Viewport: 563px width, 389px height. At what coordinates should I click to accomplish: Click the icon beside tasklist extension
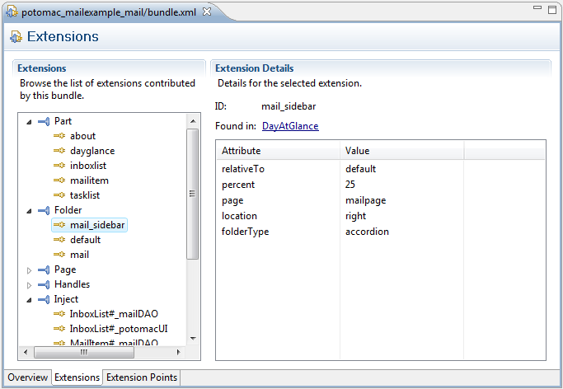click(x=59, y=195)
